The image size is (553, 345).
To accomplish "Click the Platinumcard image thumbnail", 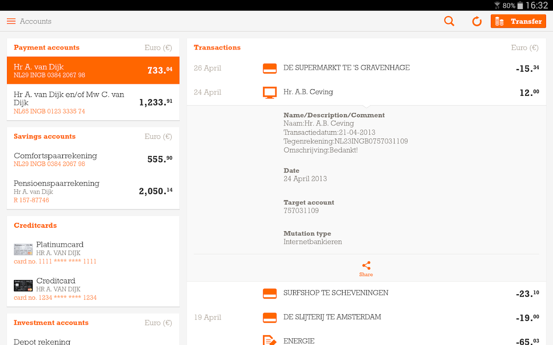I will click(x=23, y=249).
